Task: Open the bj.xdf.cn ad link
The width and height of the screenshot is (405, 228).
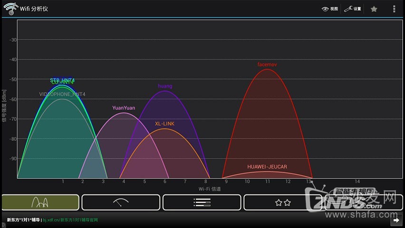Action: (x=70, y=220)
